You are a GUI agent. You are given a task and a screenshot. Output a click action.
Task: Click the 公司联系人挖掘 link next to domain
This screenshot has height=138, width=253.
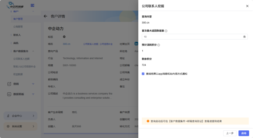(91, 44)
